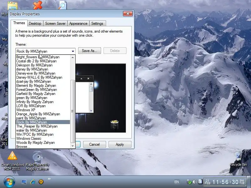Click the Save As... button
Viewport: 251px width, 188px height.
point(89,51)
